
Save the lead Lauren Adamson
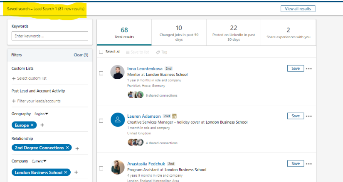click(x=296, y=116)
